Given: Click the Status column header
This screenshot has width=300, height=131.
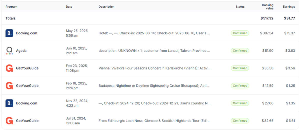Looking at the screenshot, I should point(240,7).
